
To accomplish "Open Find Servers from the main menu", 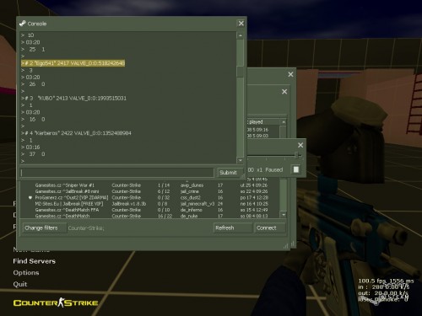I will coord(34,261).
